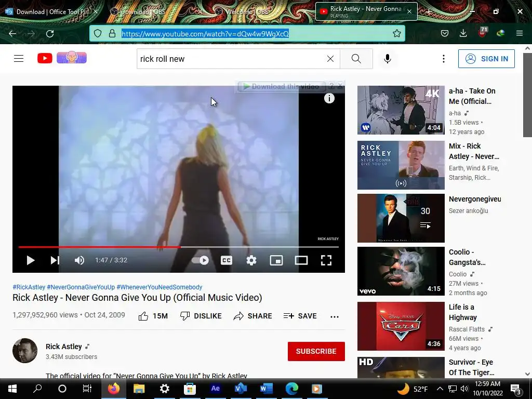Open tracking protection shield icon

click(98, 33)
